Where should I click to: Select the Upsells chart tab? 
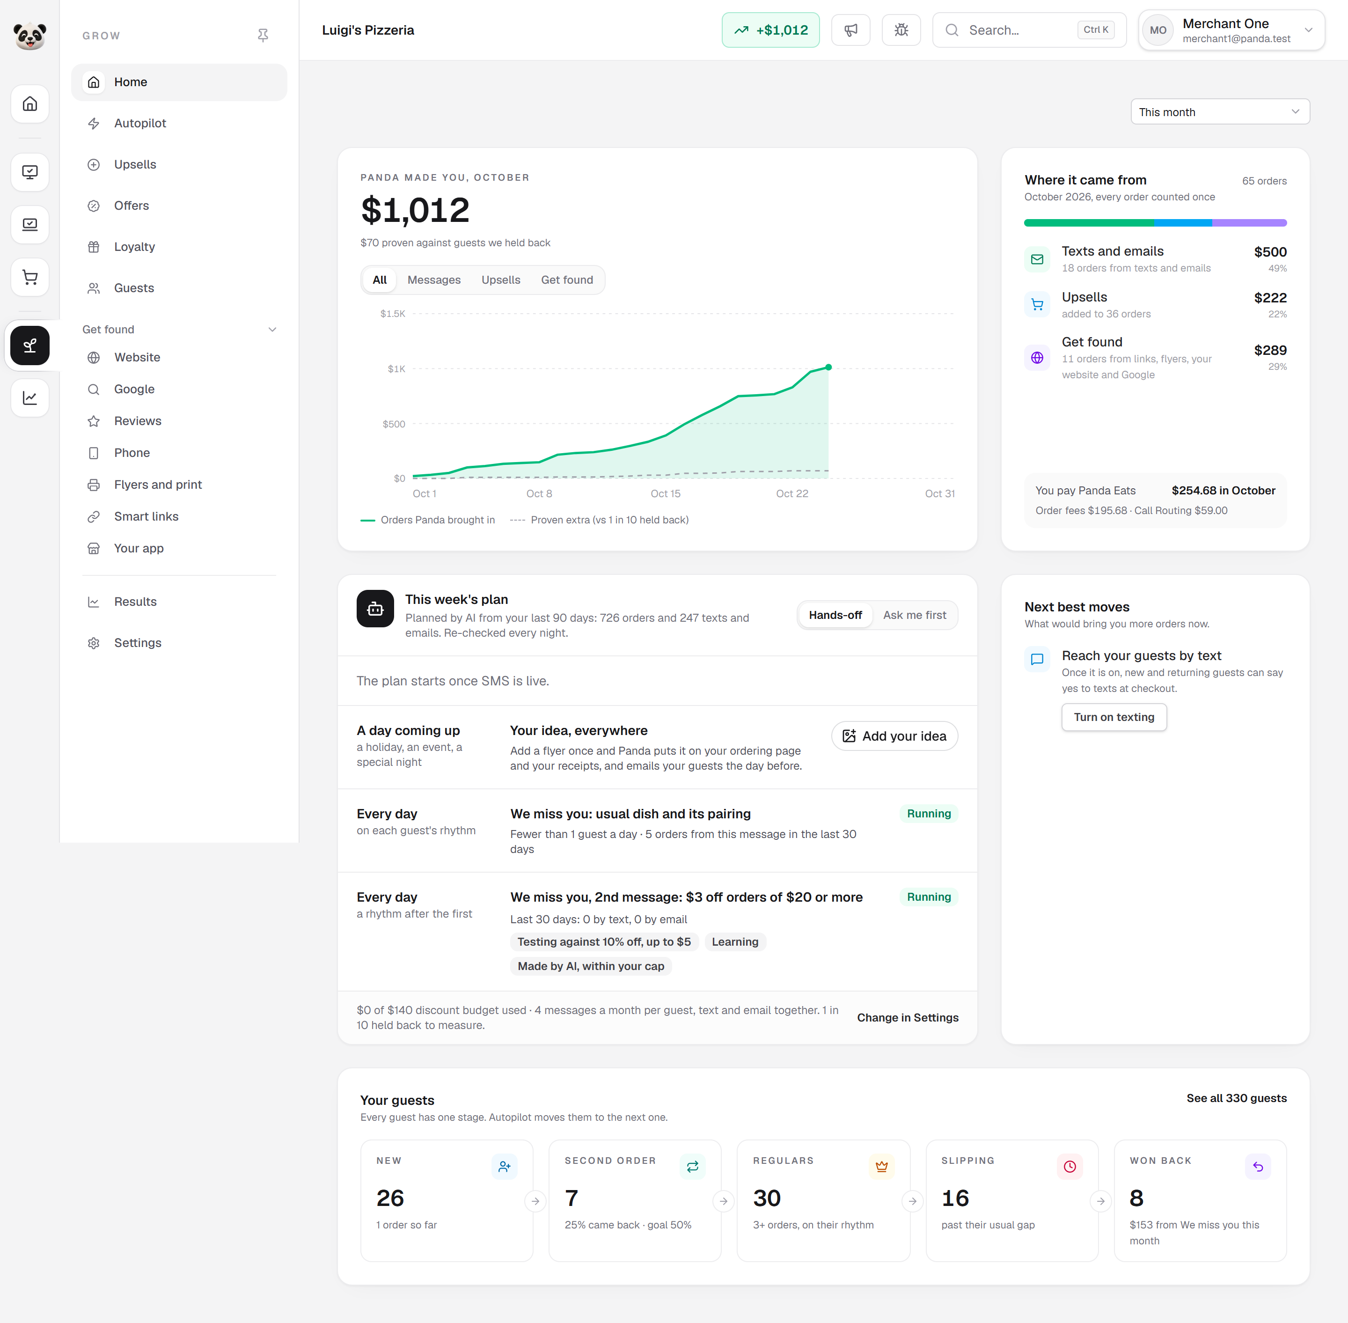[501, 280]
